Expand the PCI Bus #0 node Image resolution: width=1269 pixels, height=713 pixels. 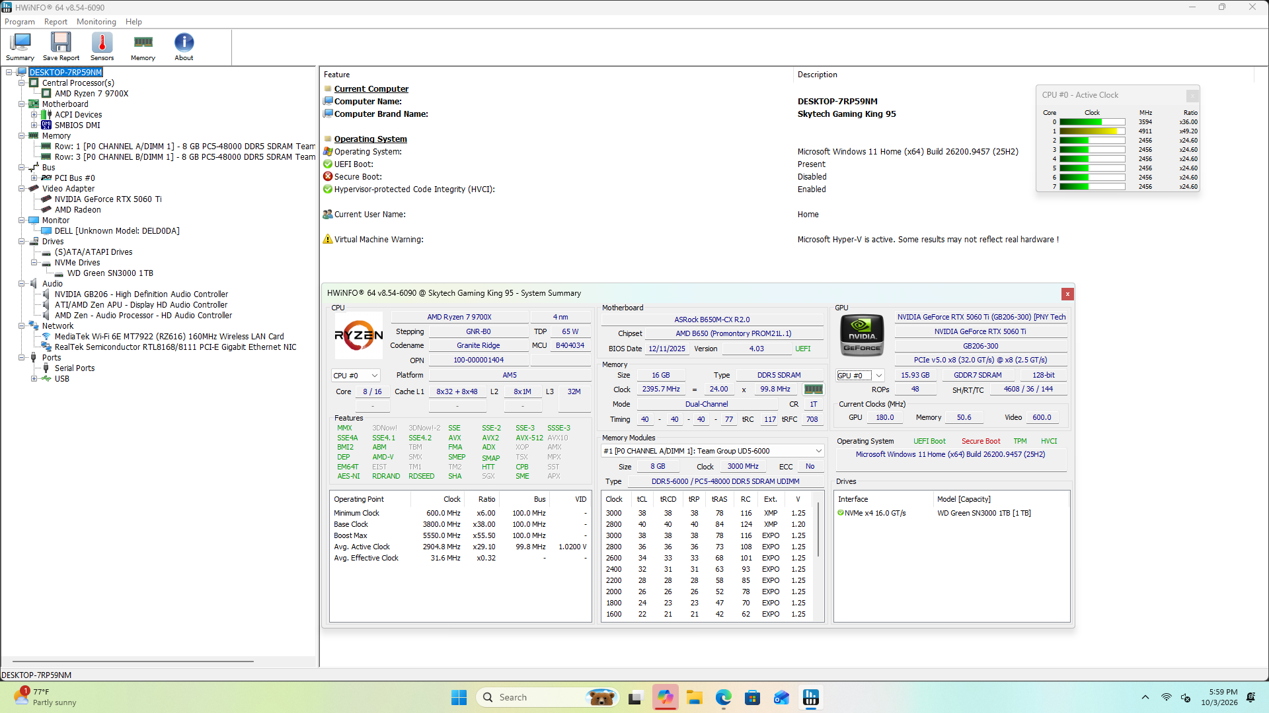click(34, 178)
